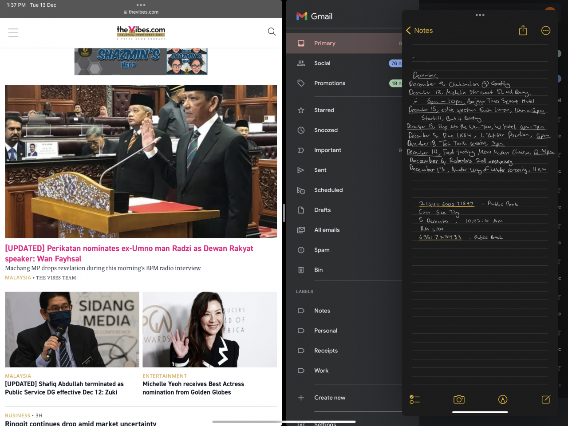The height and width of the screenshot is (426, 568).
Task: Open the Perikatan nominates Radzi headline
Action: [129, 253]
